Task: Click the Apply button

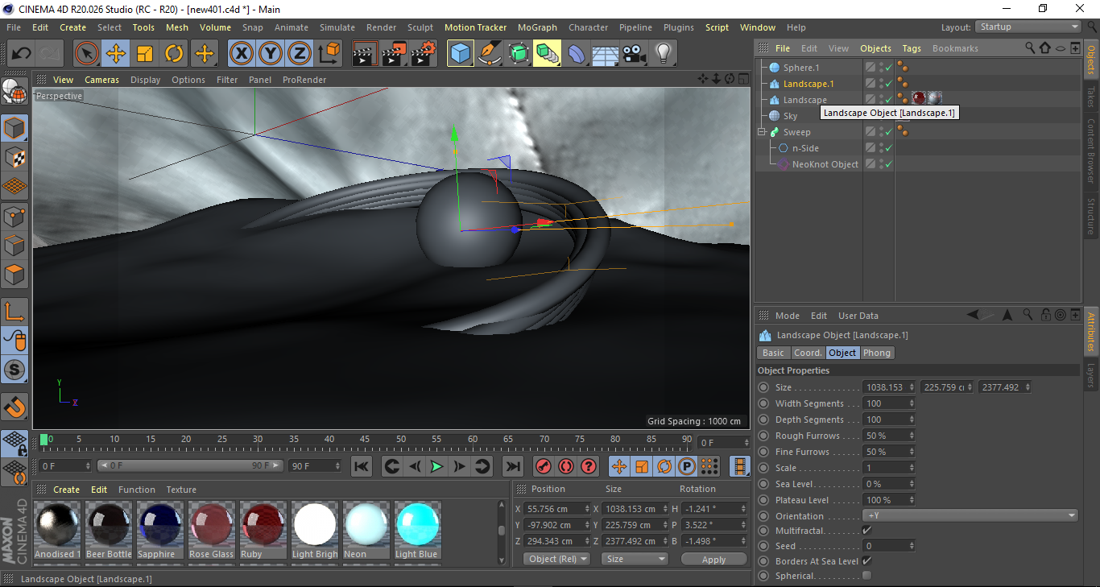Action: coord(713,559)
